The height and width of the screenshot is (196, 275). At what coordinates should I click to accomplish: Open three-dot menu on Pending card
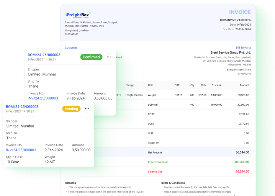point(87,109)
